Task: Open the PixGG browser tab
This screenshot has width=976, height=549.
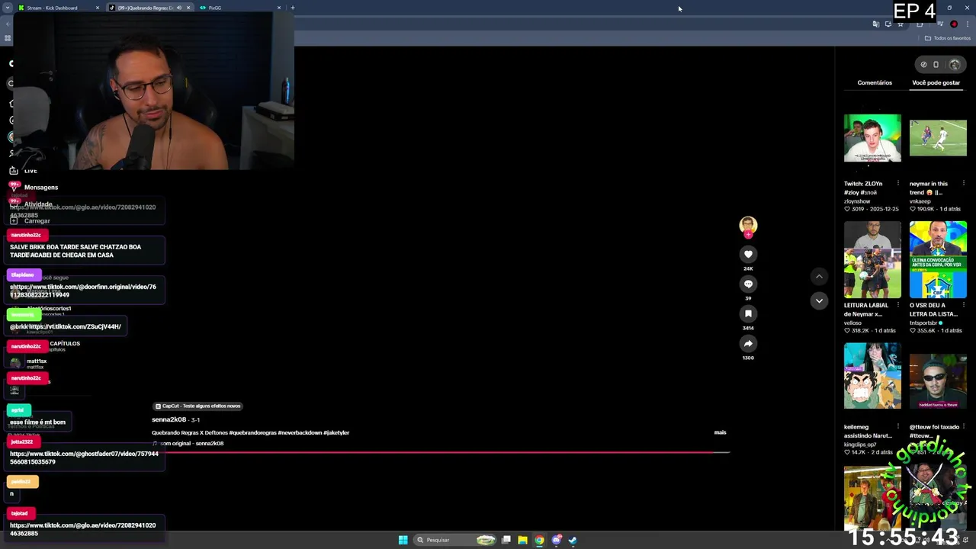Action: coord(240,8)
